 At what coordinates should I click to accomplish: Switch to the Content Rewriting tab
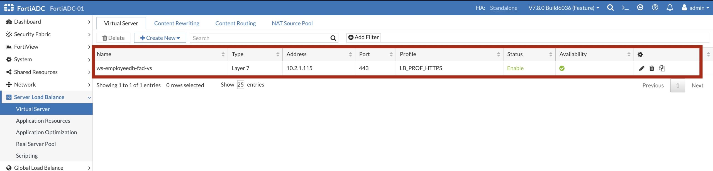click(x=177, y=23)
